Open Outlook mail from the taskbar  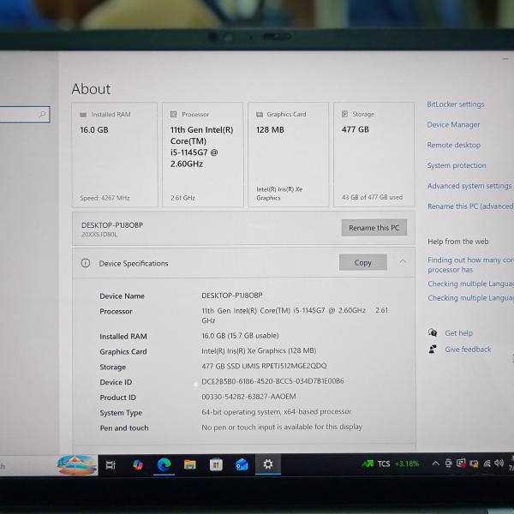coord(242,464)
